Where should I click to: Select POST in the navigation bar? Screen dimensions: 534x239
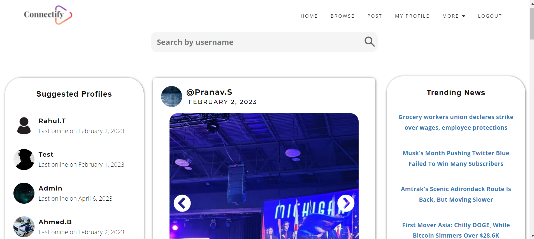(375, 16)
